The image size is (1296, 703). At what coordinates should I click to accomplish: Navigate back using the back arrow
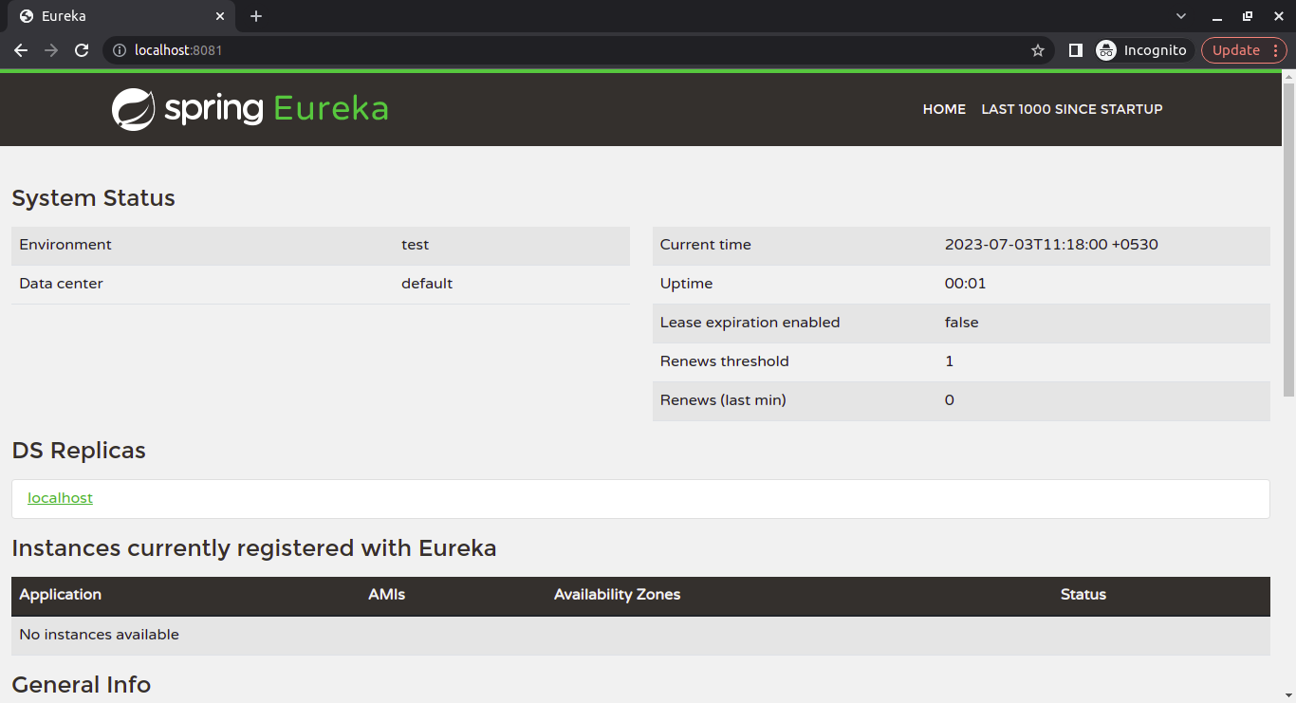click(21, 49)
